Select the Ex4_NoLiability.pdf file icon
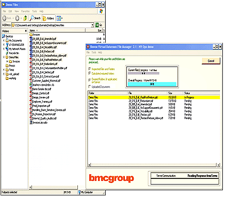The image size is (227, 199). coord(31,47)
